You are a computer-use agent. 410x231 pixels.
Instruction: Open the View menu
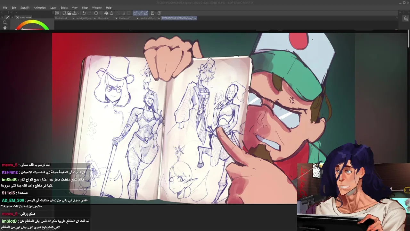(x=75, y=8)
